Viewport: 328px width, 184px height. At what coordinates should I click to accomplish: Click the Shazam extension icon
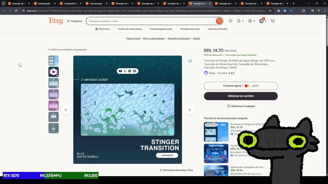pyautogui.click(x=285, y=11)
